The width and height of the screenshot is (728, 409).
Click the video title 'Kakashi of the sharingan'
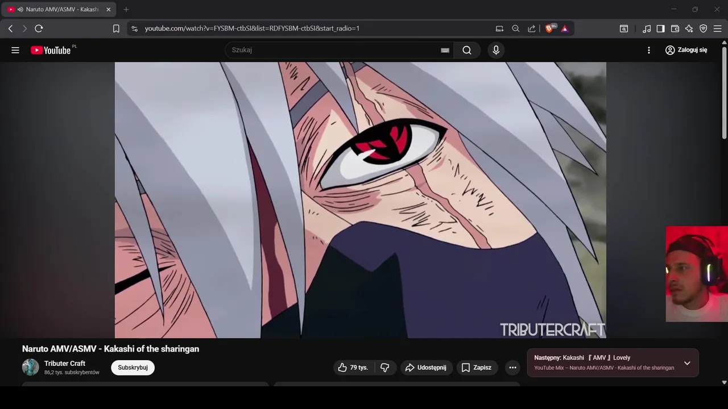[x=110, y=349]
